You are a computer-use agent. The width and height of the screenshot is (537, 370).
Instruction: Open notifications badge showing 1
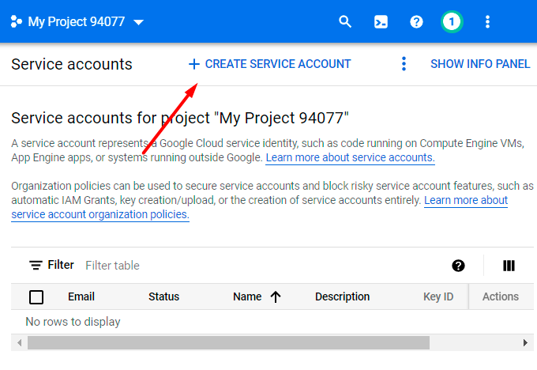point(452,21)
